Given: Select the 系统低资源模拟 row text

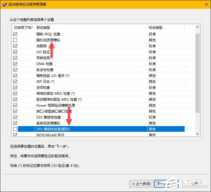Looking at the screenshot, I should (x=48, y=123).
